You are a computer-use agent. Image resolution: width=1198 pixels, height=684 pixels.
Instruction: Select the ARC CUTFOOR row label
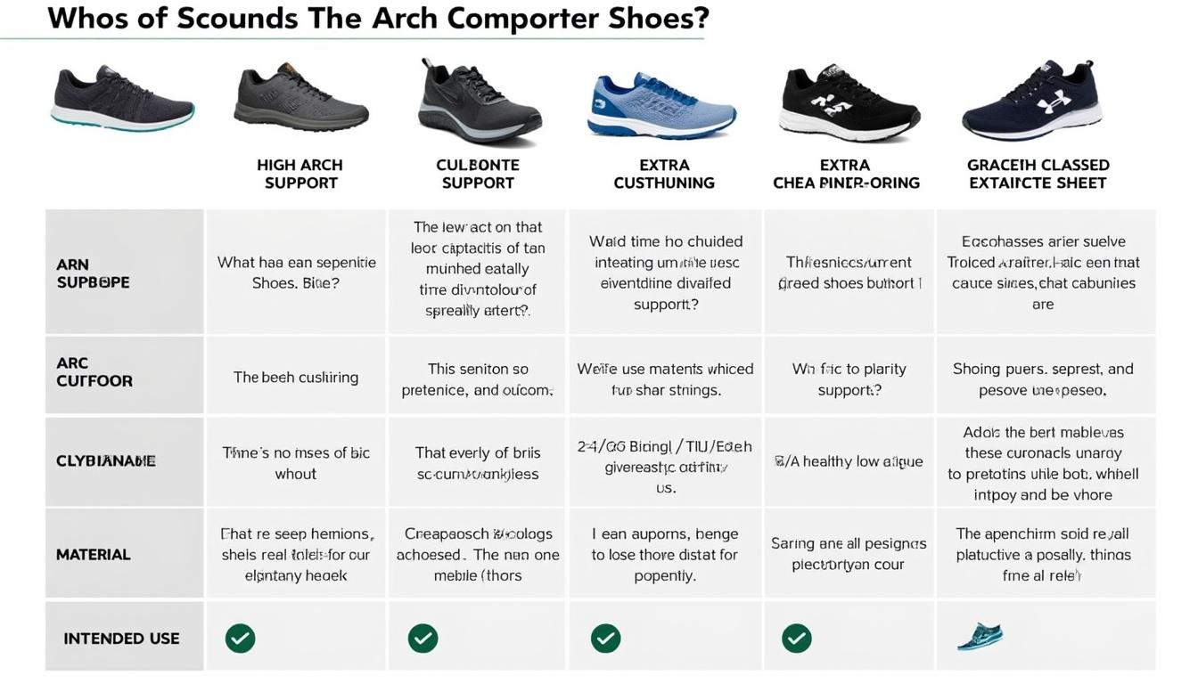coord(94,372)
